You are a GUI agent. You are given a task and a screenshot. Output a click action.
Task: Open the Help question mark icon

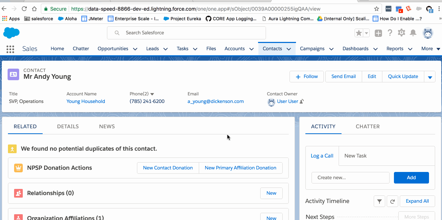pyautogui.click(x=390, y=33)
